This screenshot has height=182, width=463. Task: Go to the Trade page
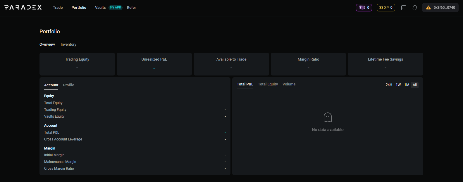[58, 8]
